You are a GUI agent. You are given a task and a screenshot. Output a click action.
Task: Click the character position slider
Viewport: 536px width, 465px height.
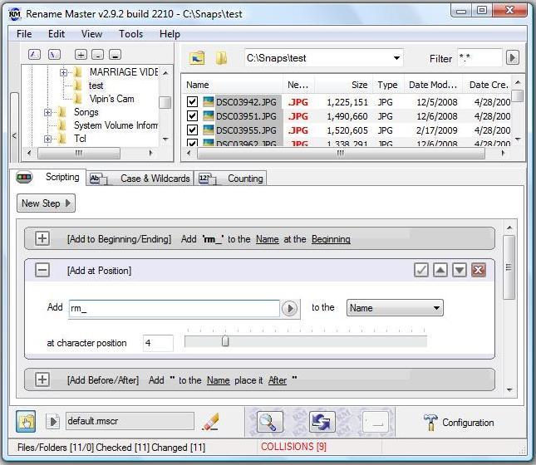(x=225, y=341)
